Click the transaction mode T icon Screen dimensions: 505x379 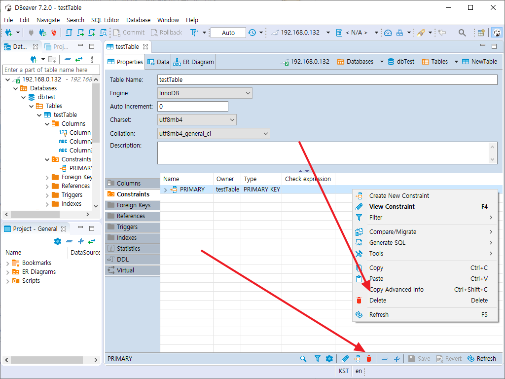pyautogui.click(x=194, y=33)
